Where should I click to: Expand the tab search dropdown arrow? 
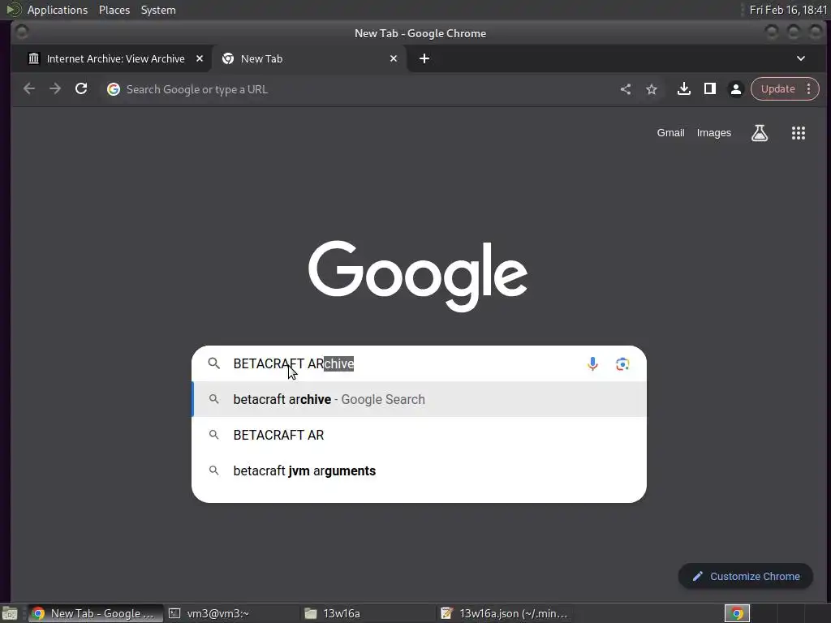(x=801, y=58)
